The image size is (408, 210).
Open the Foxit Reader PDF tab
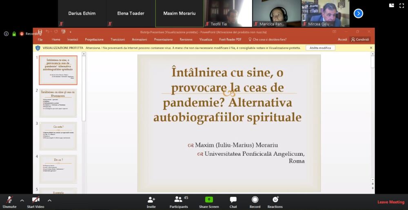click(x=230, y=40)
